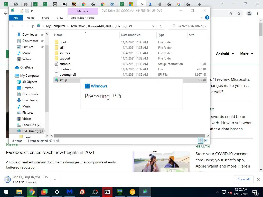263x197 pixels.
Task: Switch to large thumbnails view in status bar
Action: [206, 141]
